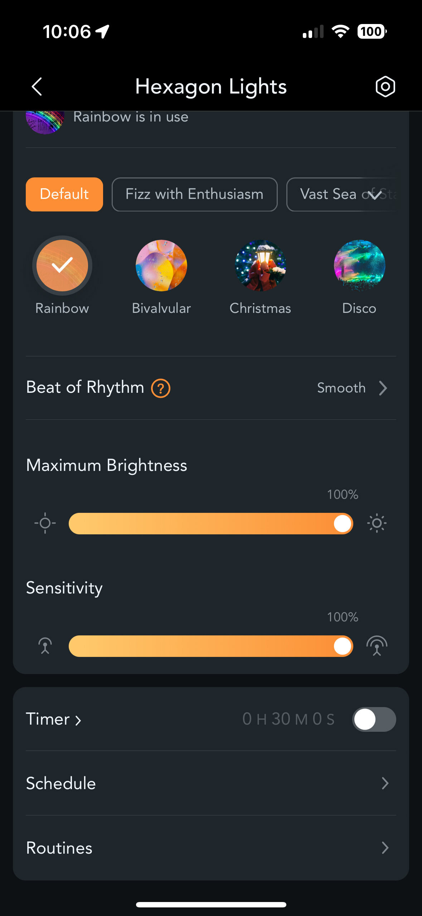Tap the high sensitivity antenna icon
This screenshot has height=916, width=422.
[x=377, y=646]
